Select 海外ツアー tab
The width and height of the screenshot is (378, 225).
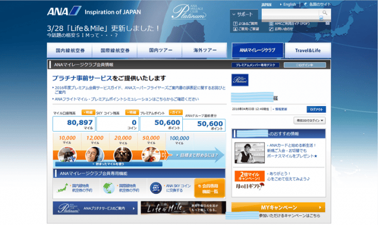click(205, 51)
